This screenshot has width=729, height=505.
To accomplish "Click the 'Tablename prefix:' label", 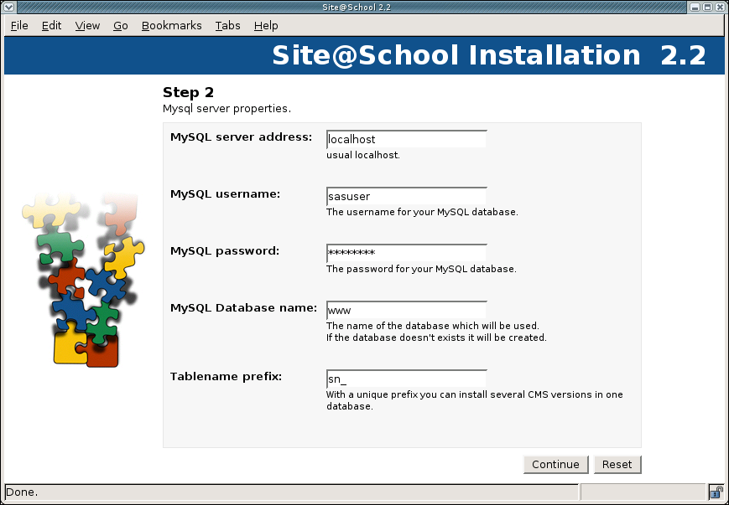I will (x=226, y=376).
